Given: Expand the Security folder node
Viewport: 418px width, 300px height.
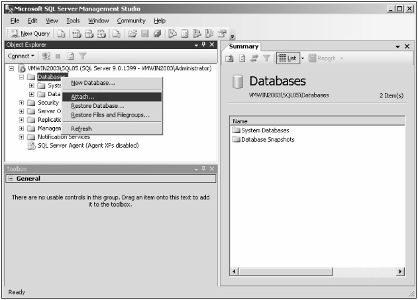Looking at the screenshot, I should [22, 103].
